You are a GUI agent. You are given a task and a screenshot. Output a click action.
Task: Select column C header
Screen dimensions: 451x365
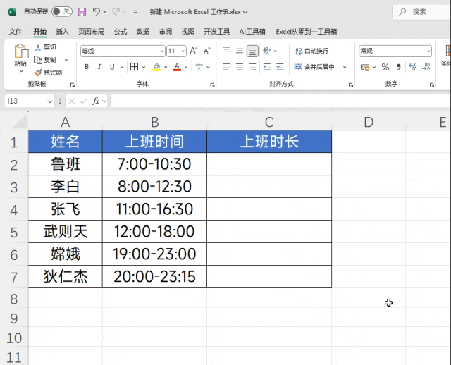point(269,122)
